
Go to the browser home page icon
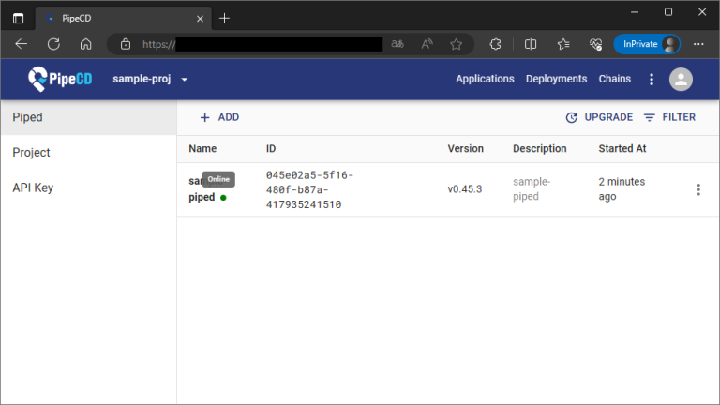pos(85,44)
